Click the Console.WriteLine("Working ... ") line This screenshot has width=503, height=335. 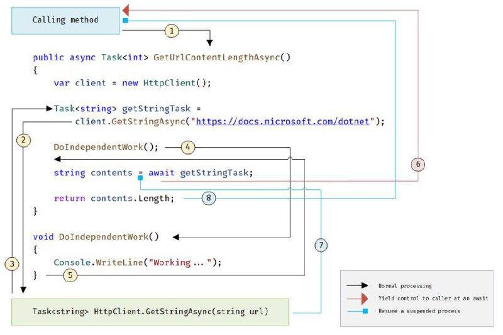pyautogui.click(x=138, y=263)
